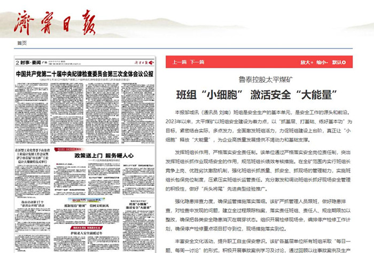Open the previous article via 上一篇

[x=180, y=62]
